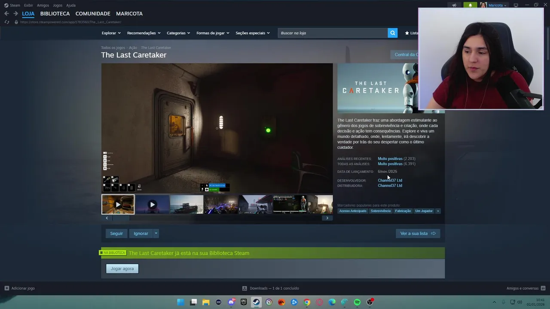
Task: Open the Ajuda menu
Action: [71, 5]
